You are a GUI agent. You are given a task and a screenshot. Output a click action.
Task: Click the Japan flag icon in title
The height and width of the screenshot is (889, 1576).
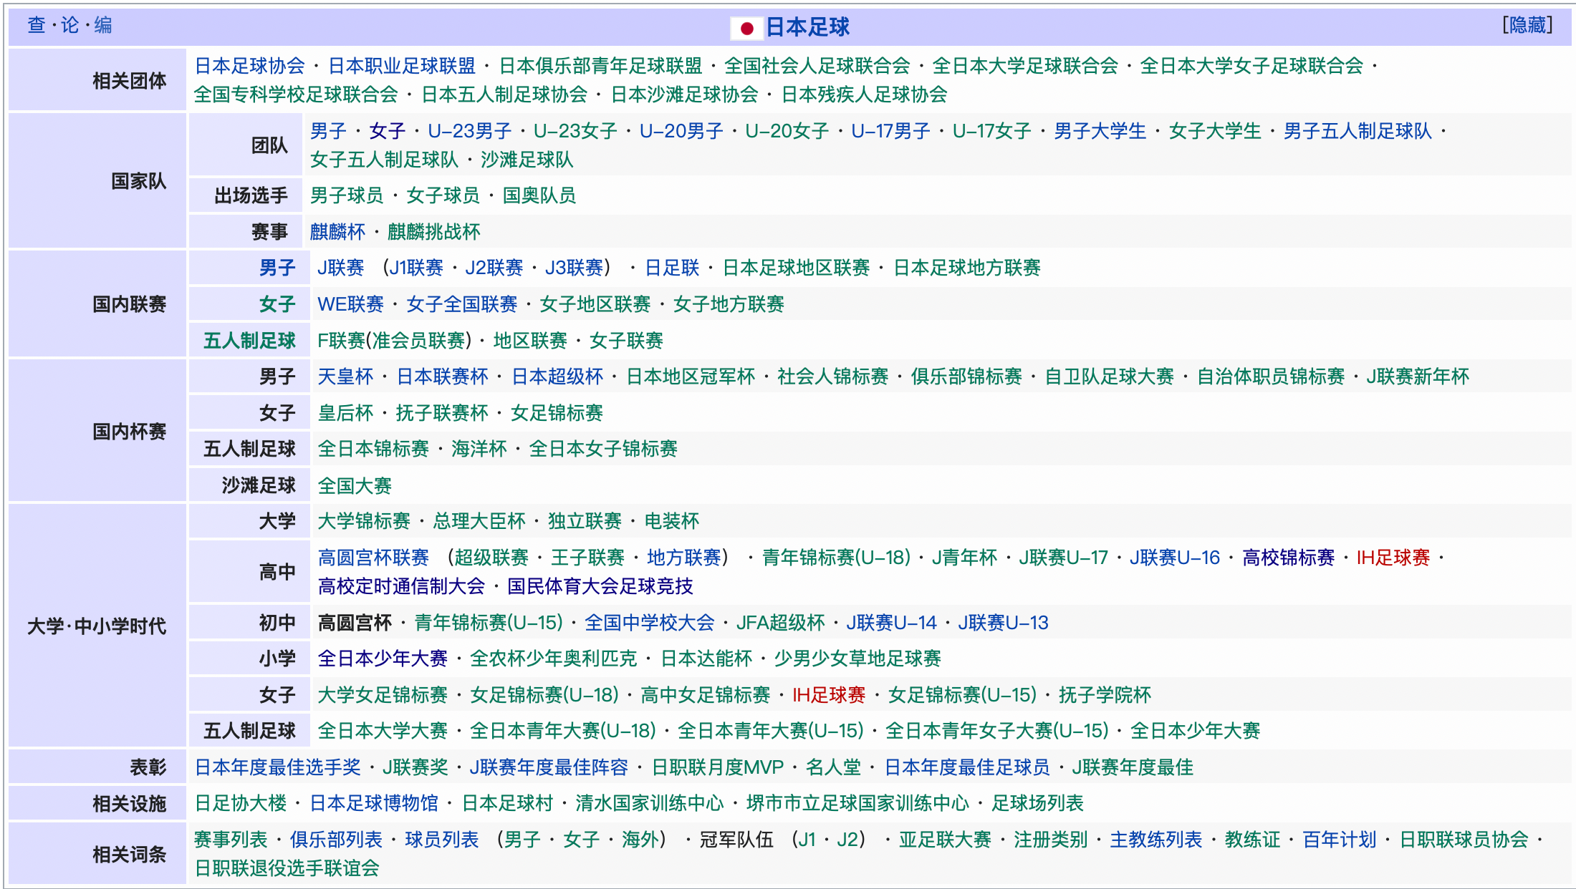(746, 28)
